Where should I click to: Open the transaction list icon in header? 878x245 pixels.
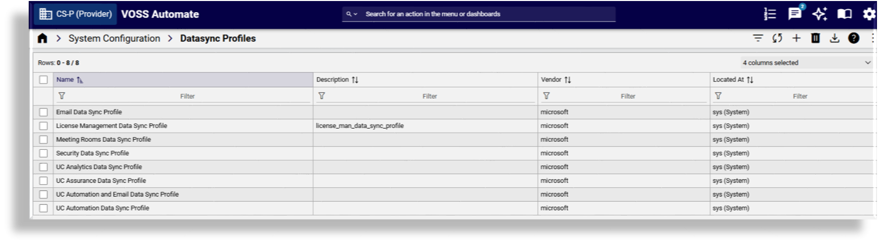pos(770,14)
